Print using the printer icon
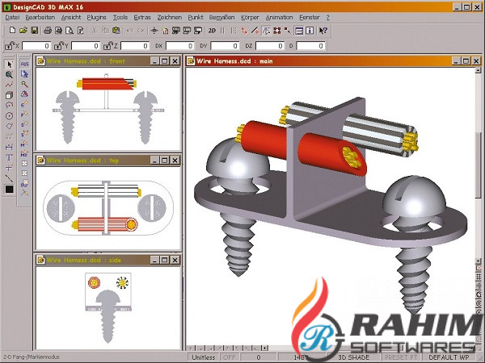The height and width of the screenshot is (363, 485). (x=48, y=31)
